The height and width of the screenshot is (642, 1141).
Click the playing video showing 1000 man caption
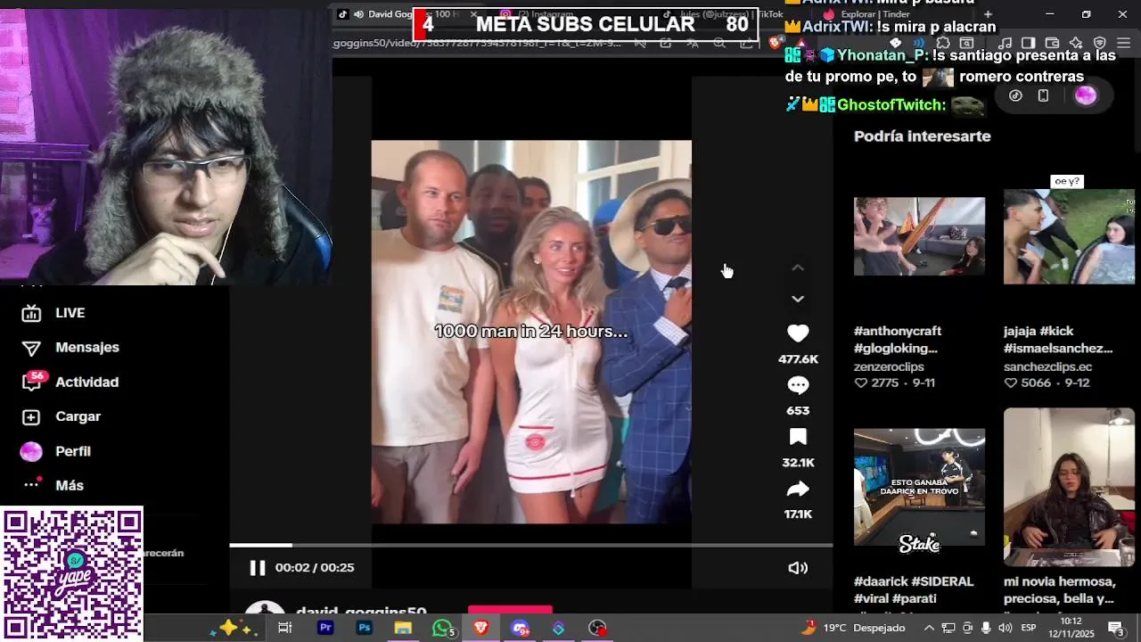pos(531,332)
